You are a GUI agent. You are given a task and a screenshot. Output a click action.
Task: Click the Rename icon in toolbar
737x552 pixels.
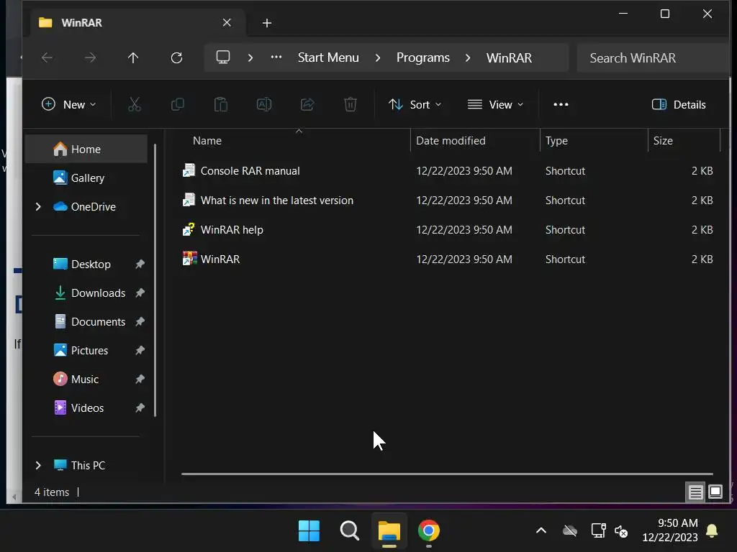pos(263,104)
